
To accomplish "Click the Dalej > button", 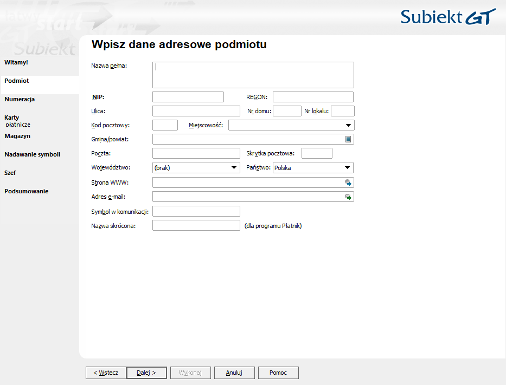I will click(146, 373).
